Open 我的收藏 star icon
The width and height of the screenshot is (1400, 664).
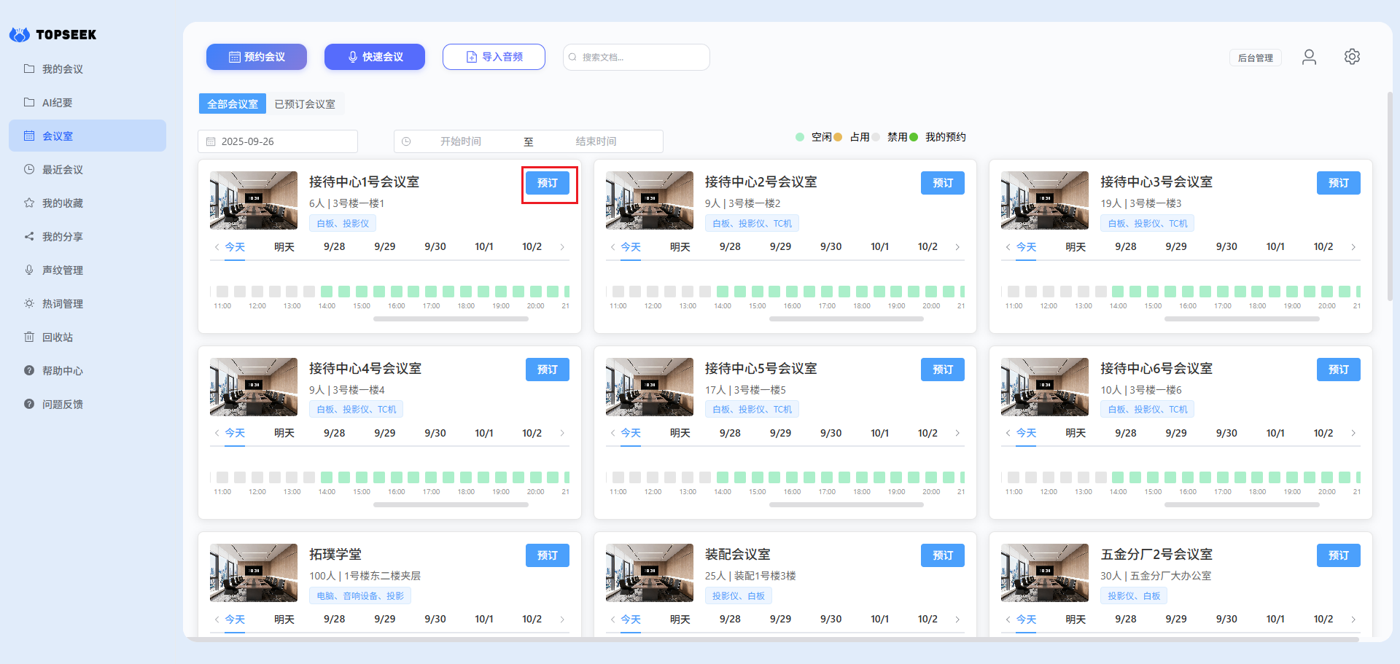click(x=29, y=203)
